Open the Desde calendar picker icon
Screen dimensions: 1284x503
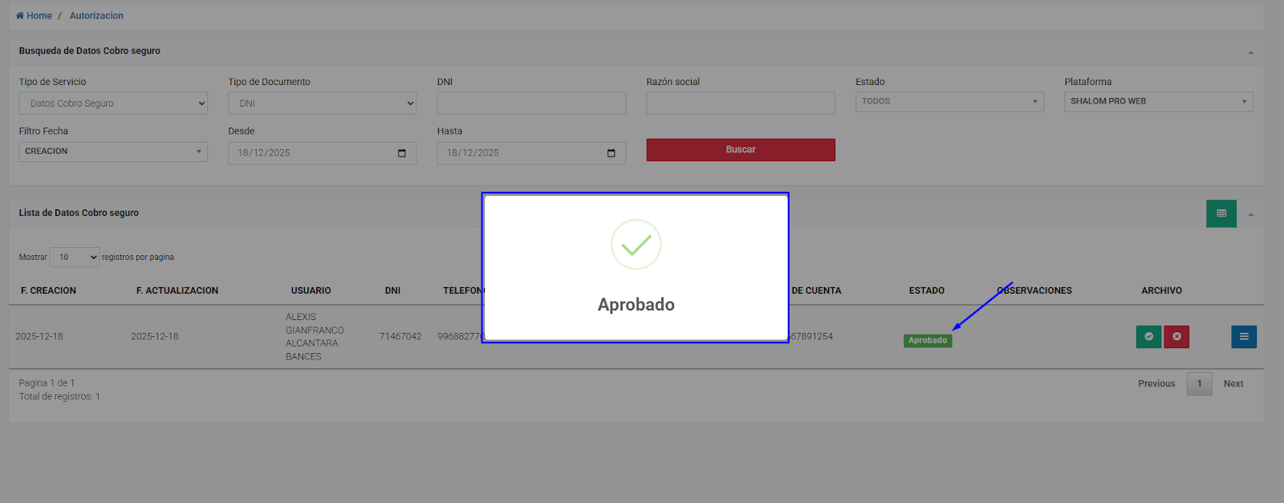click(x=402, y=153)
